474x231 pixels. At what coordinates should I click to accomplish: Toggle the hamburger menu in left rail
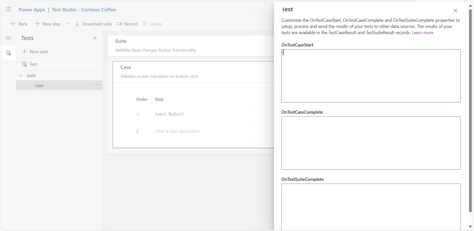click(8, 38)
